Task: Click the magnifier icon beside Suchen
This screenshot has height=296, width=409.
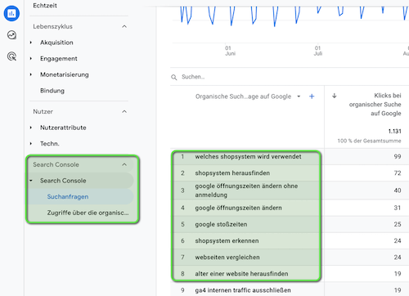Action: [x=174, y=77]
